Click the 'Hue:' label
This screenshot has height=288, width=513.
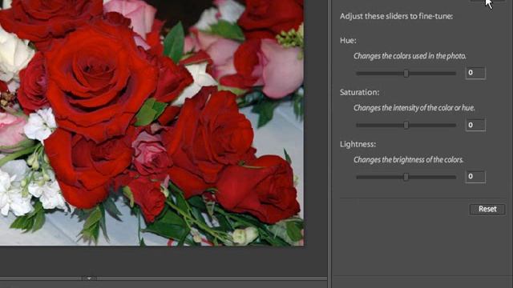click(348, 41)
